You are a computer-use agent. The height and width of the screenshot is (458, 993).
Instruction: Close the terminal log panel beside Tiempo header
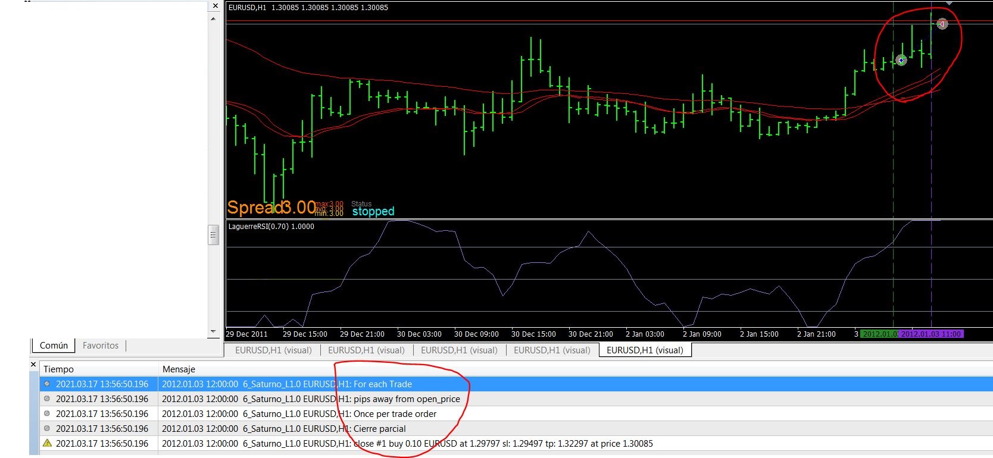pos(33,364)
